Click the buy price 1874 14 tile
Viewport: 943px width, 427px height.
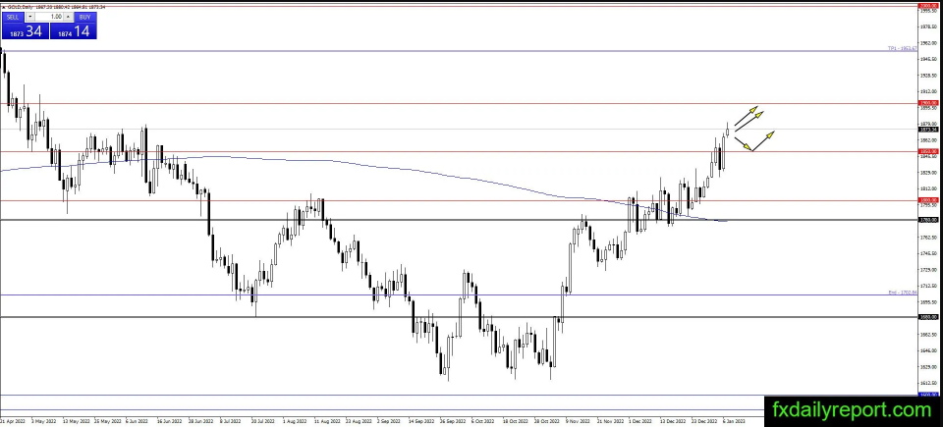74,31
